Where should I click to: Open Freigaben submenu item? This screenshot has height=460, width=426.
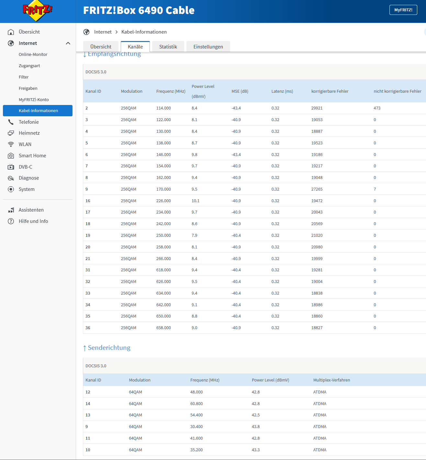(28, 88)
